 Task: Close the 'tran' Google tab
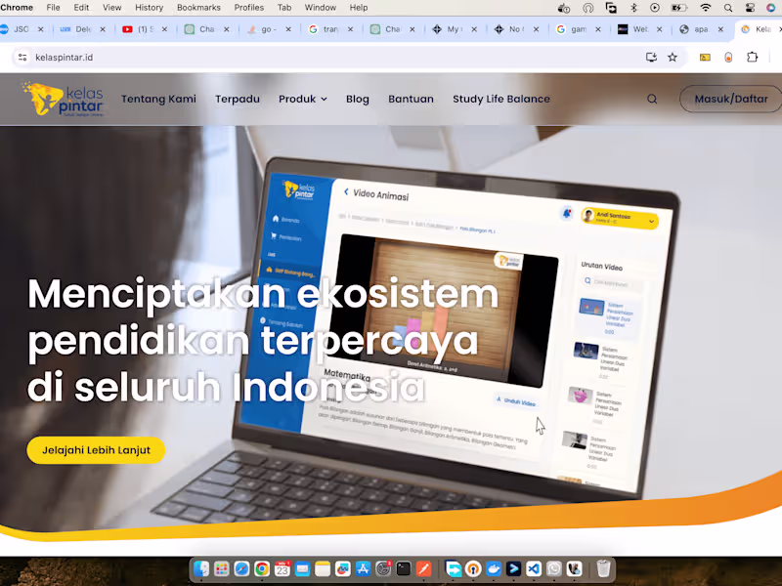point(350,29)
